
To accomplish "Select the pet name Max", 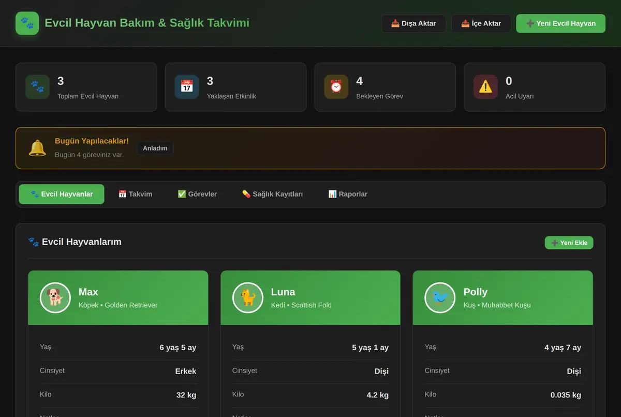I will pyautogui.click(x=88, y=292).
